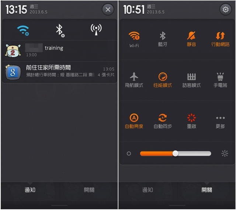Toggle 自動亮度 auto brightness

(x=134, y=121)
